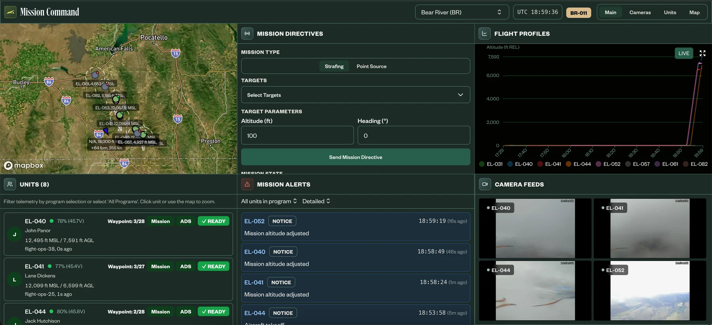Viewport: 712px width, 325px height.
Task: Toggle EL-044 series in legend
Action: tap(578, 164)
